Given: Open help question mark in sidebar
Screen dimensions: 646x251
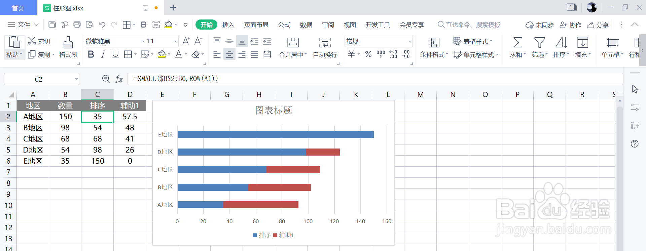Looking at the screenshot, I should tap(635, 144).
